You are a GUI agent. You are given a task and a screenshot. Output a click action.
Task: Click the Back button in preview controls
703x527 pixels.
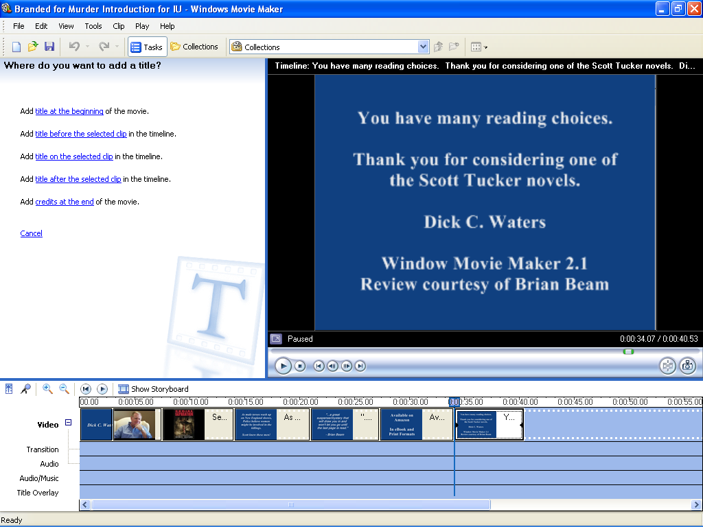(x=319, y=366)
